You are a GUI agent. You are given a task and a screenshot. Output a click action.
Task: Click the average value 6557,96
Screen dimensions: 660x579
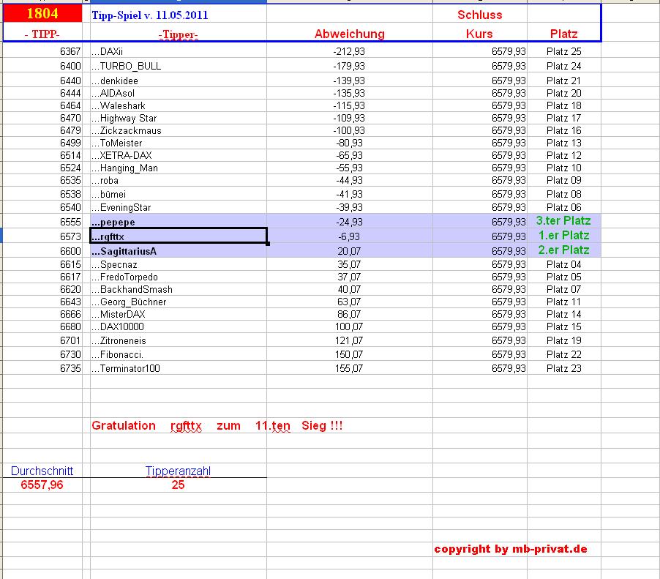pos(42,485)
